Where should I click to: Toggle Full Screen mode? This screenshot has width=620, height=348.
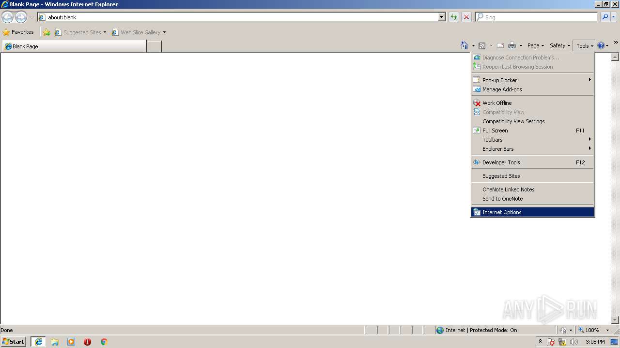532,130
